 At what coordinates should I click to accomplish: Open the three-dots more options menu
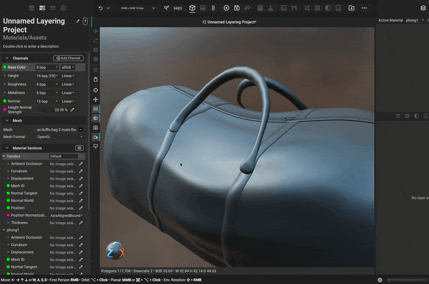pyautogui.click(x=365, y=8)
